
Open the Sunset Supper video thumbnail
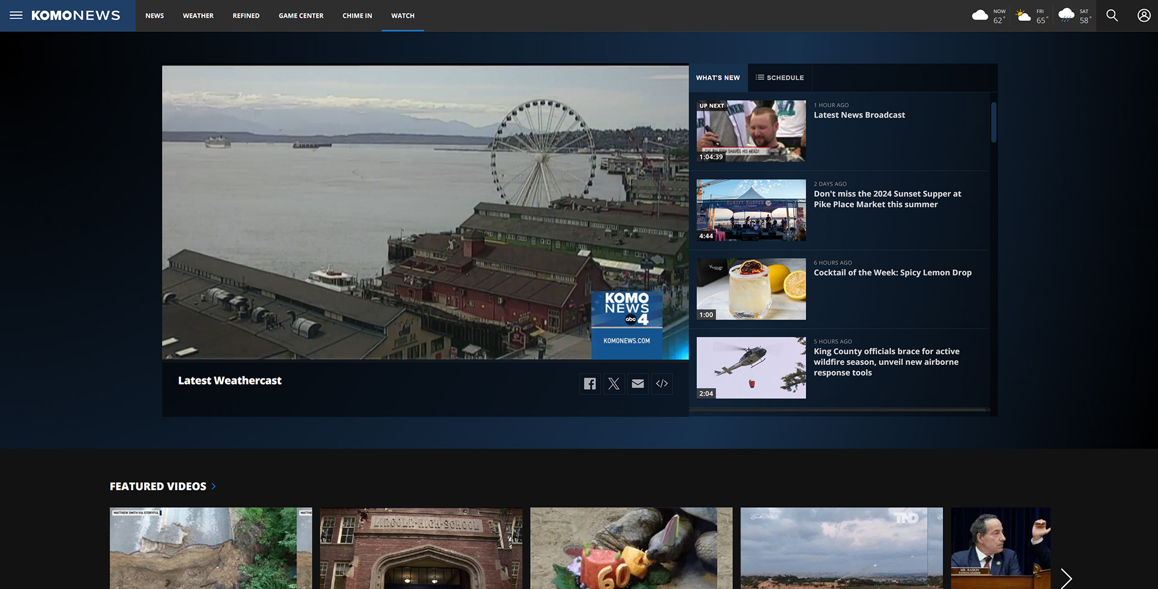click(x=751, y=210)
